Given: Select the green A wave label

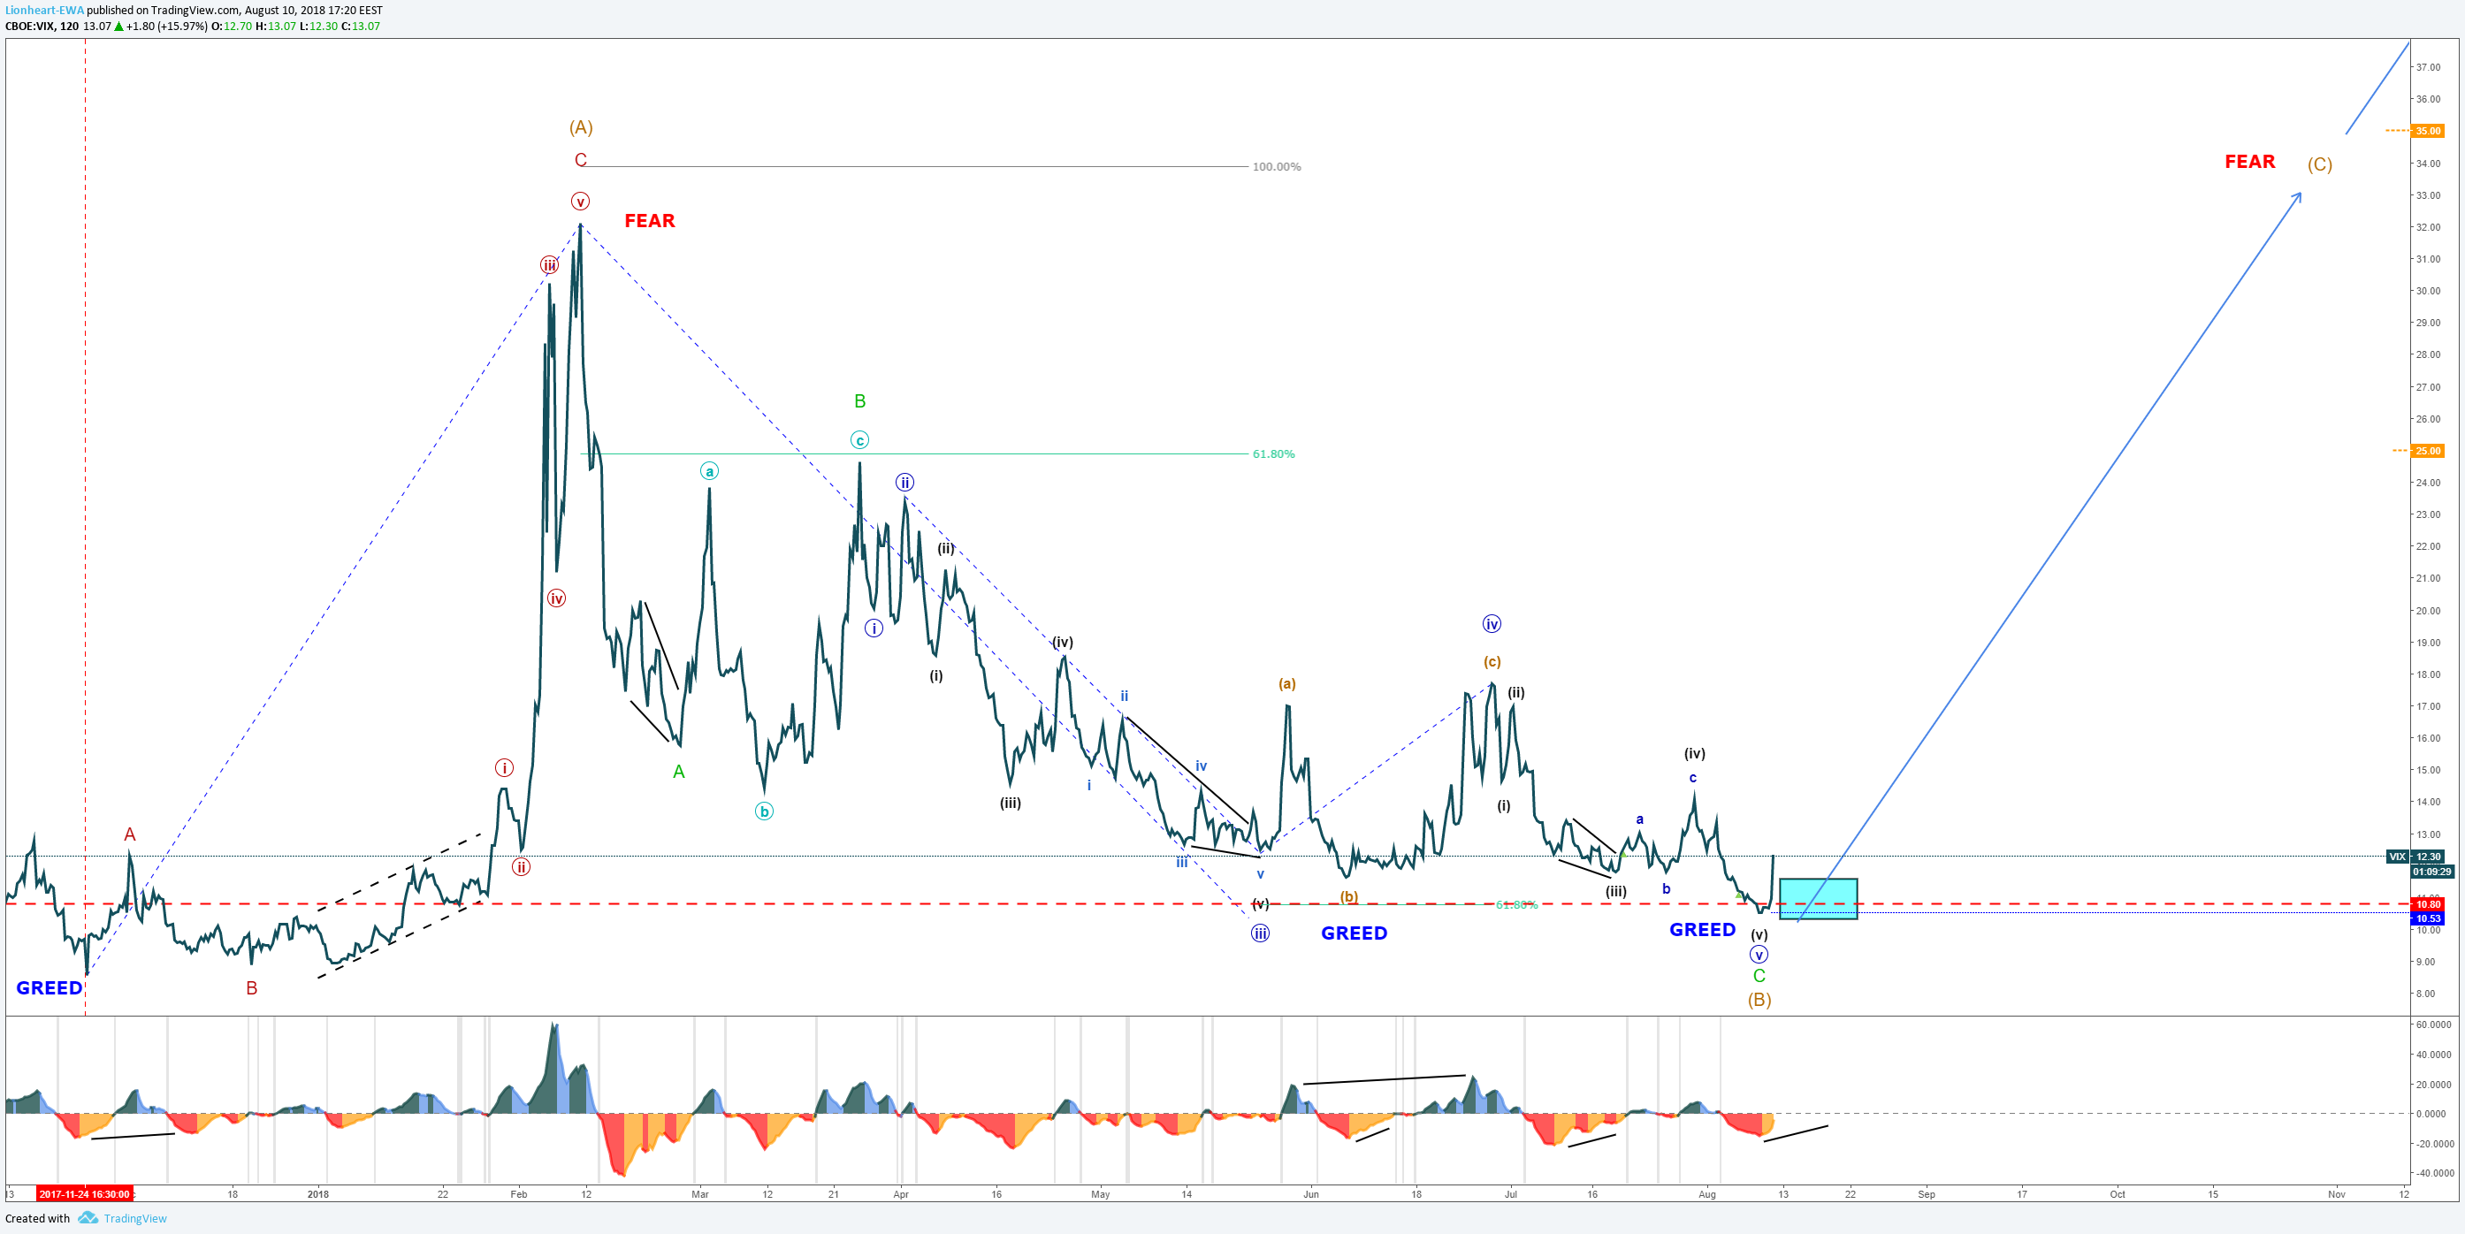Looking at the screenshot, I should pyautogui.click(x=678, y=772).
